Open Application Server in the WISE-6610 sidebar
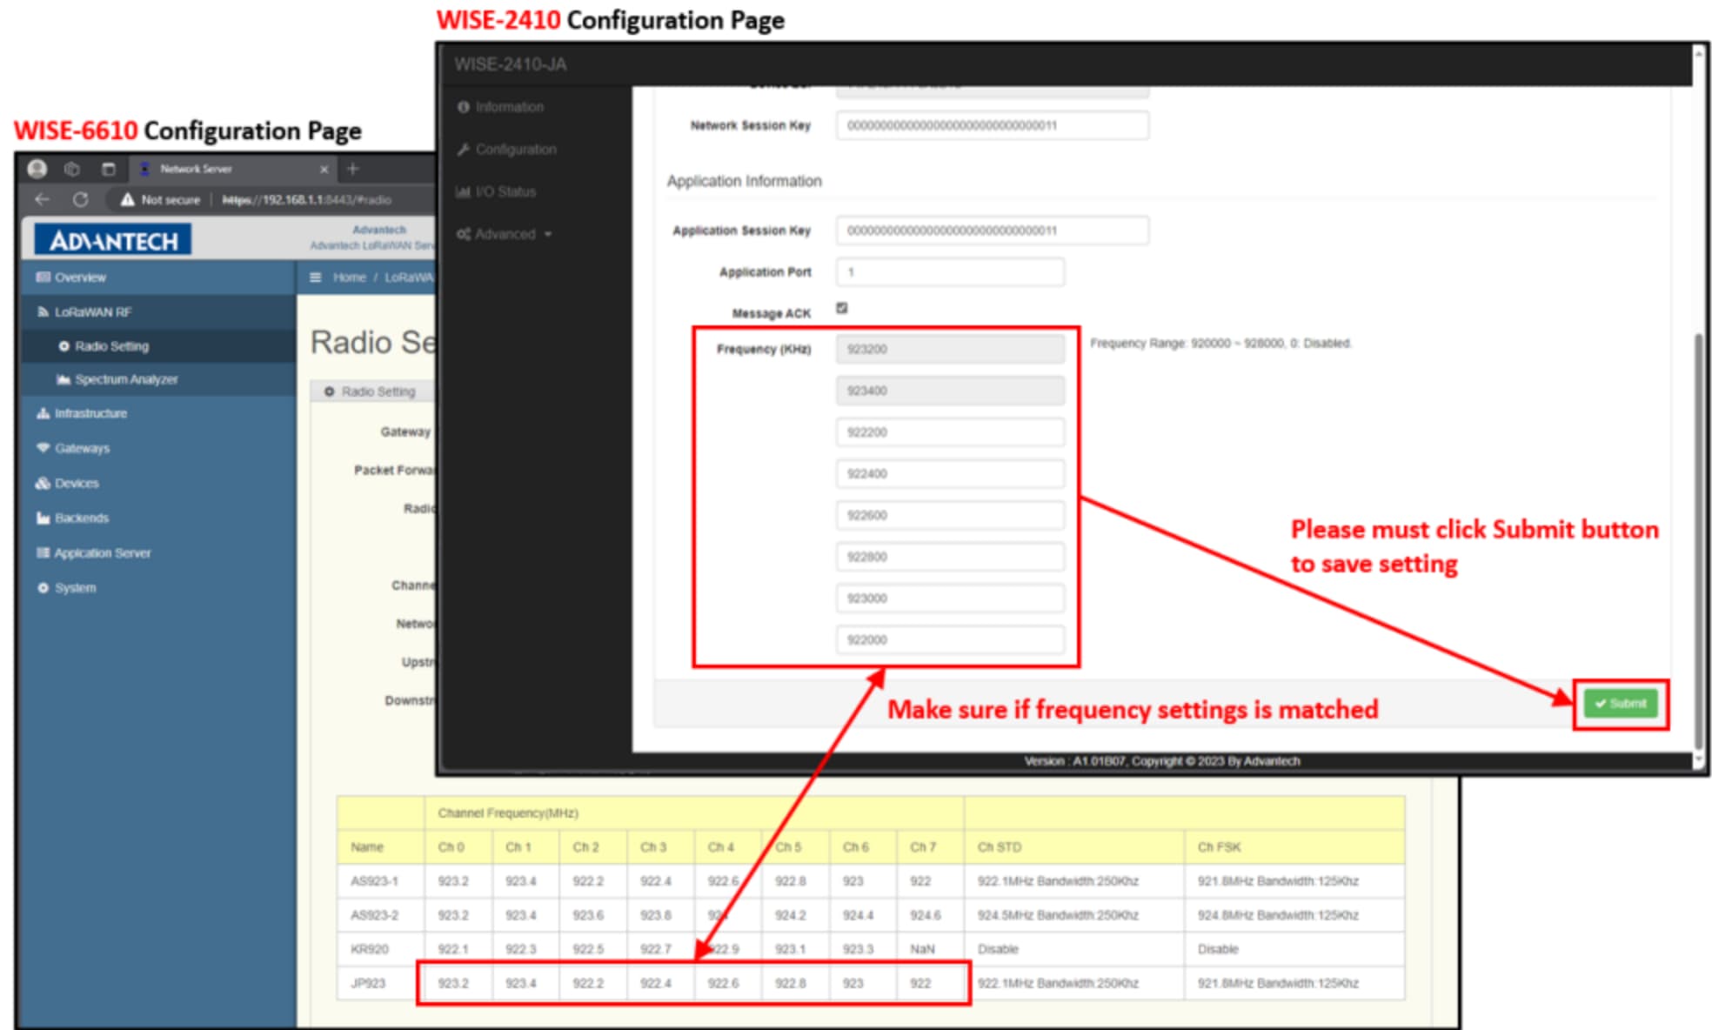1712x1030 pixels. (x=102, y=552)
